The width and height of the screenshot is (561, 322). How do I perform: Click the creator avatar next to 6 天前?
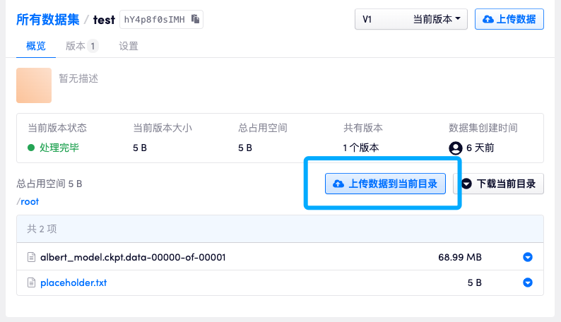click(x=456, y=148)
